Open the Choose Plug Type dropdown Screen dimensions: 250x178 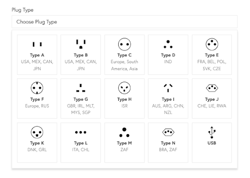click(125, 22)
